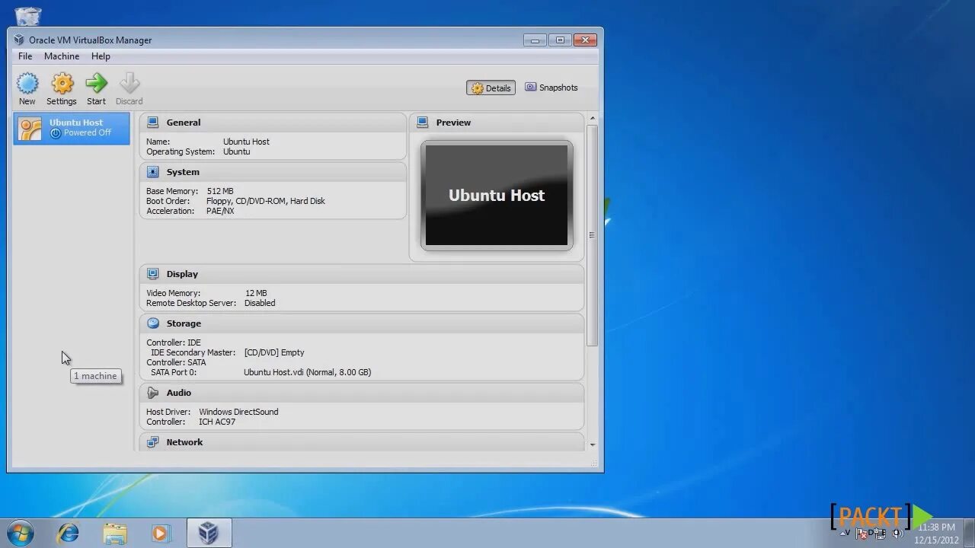Click the details scrollbar up arrow

(x=592, y=119)
